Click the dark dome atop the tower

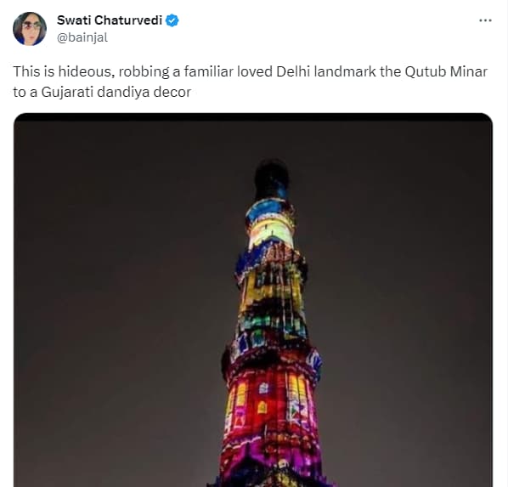[272, 178]
